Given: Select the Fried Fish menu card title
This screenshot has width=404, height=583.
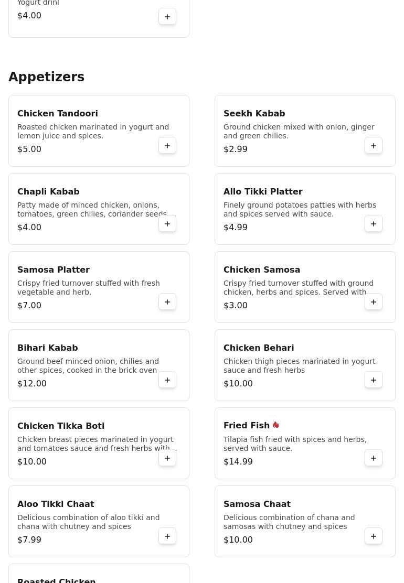Looking at the screenshot, I should [x=246, y=425].
